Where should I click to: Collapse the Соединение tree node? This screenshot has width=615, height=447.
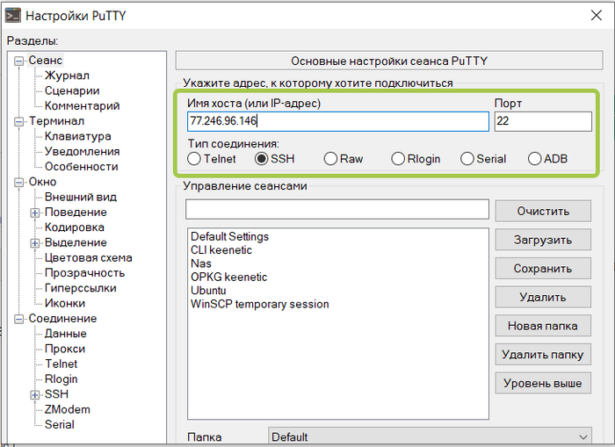pyautogui.click(x=18, y=319)
